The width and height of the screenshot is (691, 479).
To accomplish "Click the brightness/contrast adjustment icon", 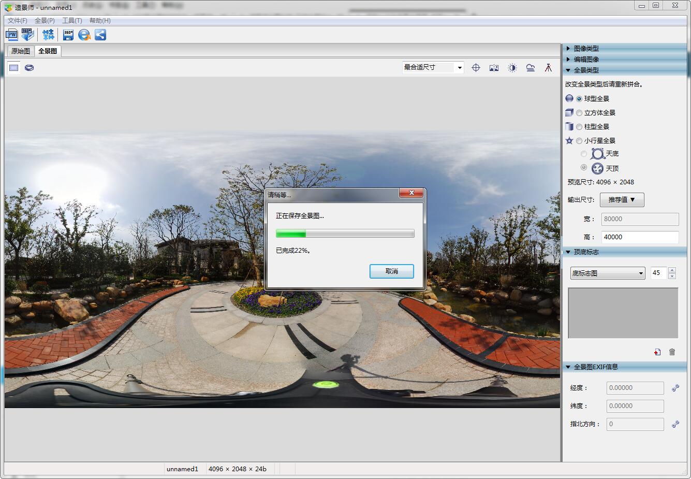I will point(512,68).
